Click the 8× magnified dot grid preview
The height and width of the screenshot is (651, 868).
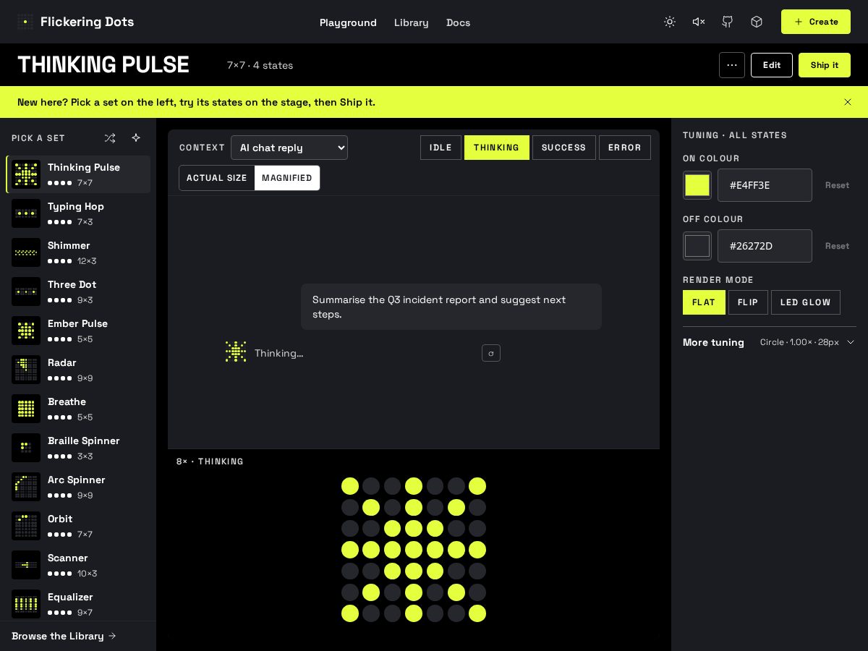point(414,550)
